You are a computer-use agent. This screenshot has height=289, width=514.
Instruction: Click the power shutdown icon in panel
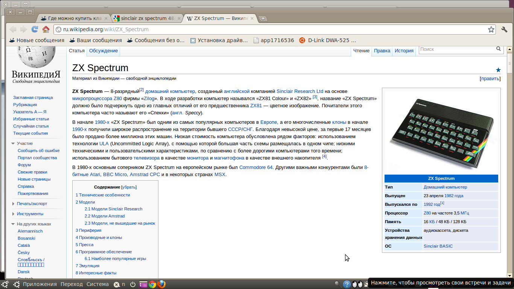pyautogui.click(x=132, y=284)
